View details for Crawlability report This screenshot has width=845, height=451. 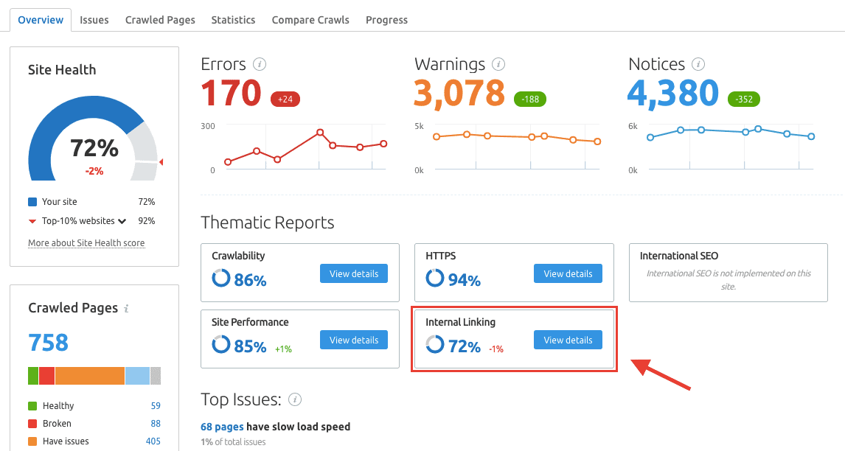point(354,273)
